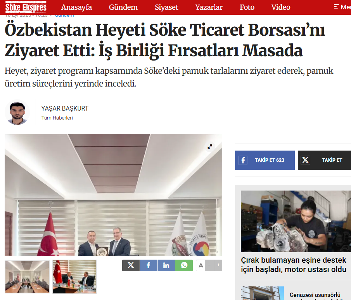Share article on LinkedIn
The height and width of the screenshot is (300, 351).
point(166,265)
